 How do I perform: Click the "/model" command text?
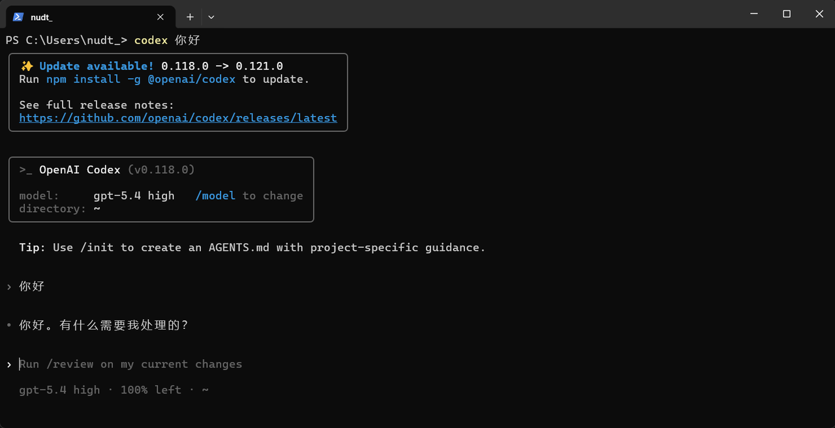click(x=215, y=195)
